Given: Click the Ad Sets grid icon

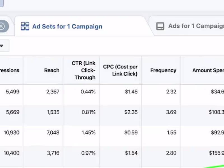Looking at the screenshot, I should click(25, 27).
